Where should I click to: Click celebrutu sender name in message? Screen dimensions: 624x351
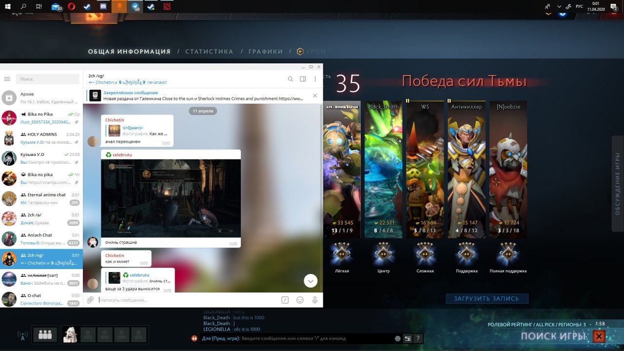point(122,155)
